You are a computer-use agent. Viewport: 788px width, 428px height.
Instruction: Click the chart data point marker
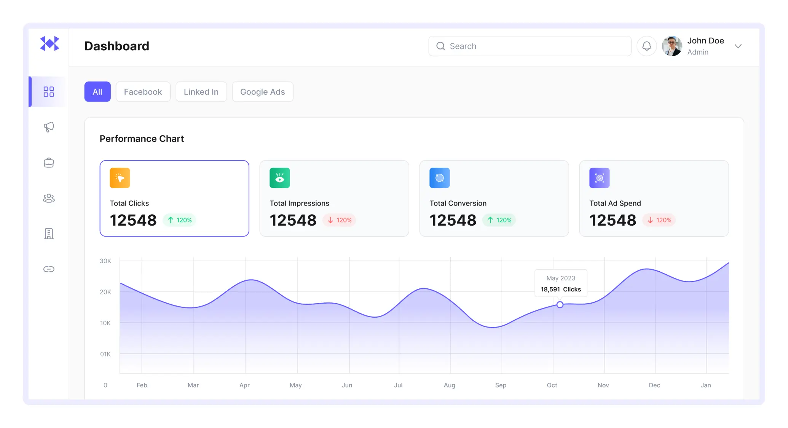point(560,305)
